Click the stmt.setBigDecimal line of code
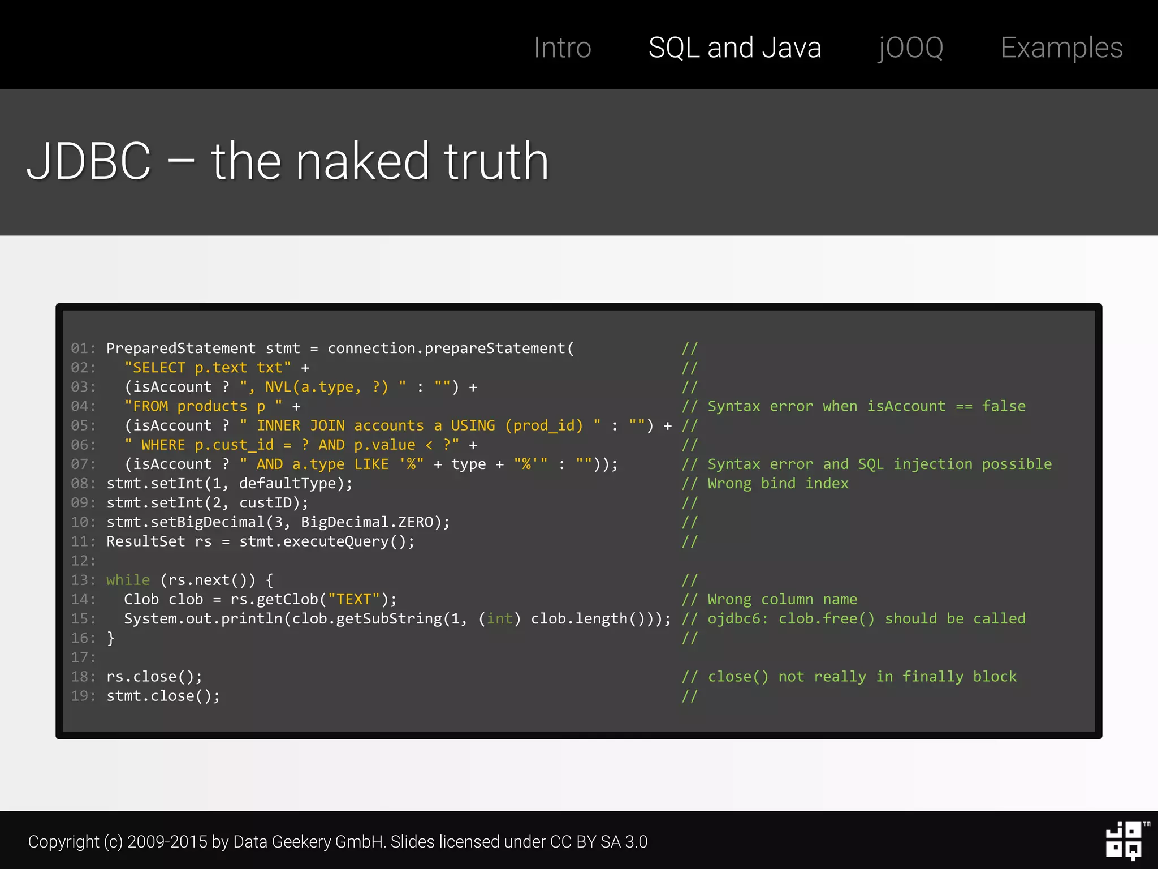The width and height of the screenshot is (1158, 869). 278,522
